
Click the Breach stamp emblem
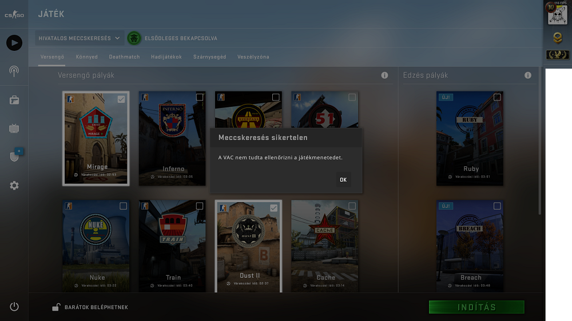pyautogui.click(x=470, y=228)
